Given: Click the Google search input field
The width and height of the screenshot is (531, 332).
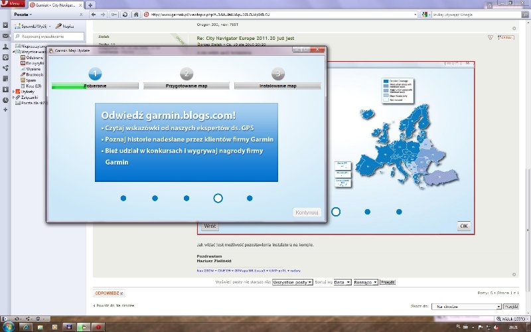Looking at the screenshot, I should tap(476, 15).
